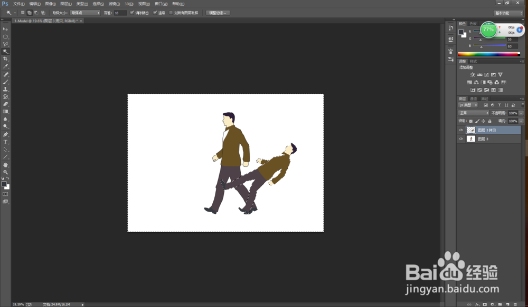Screen dimensions: 528x307
Task: Change the screen mode
Action: pyautogui.click(x=5, y=202)
